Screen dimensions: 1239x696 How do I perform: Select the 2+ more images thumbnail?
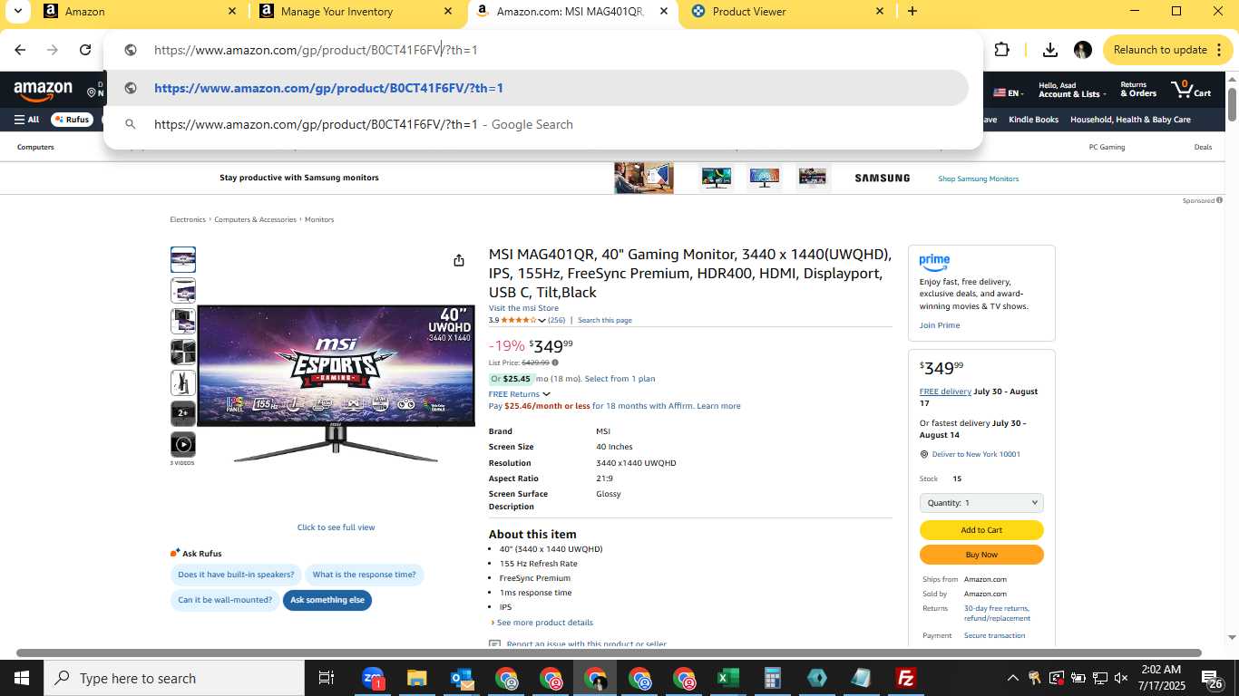pyautogui.click(x=183, y=413)
